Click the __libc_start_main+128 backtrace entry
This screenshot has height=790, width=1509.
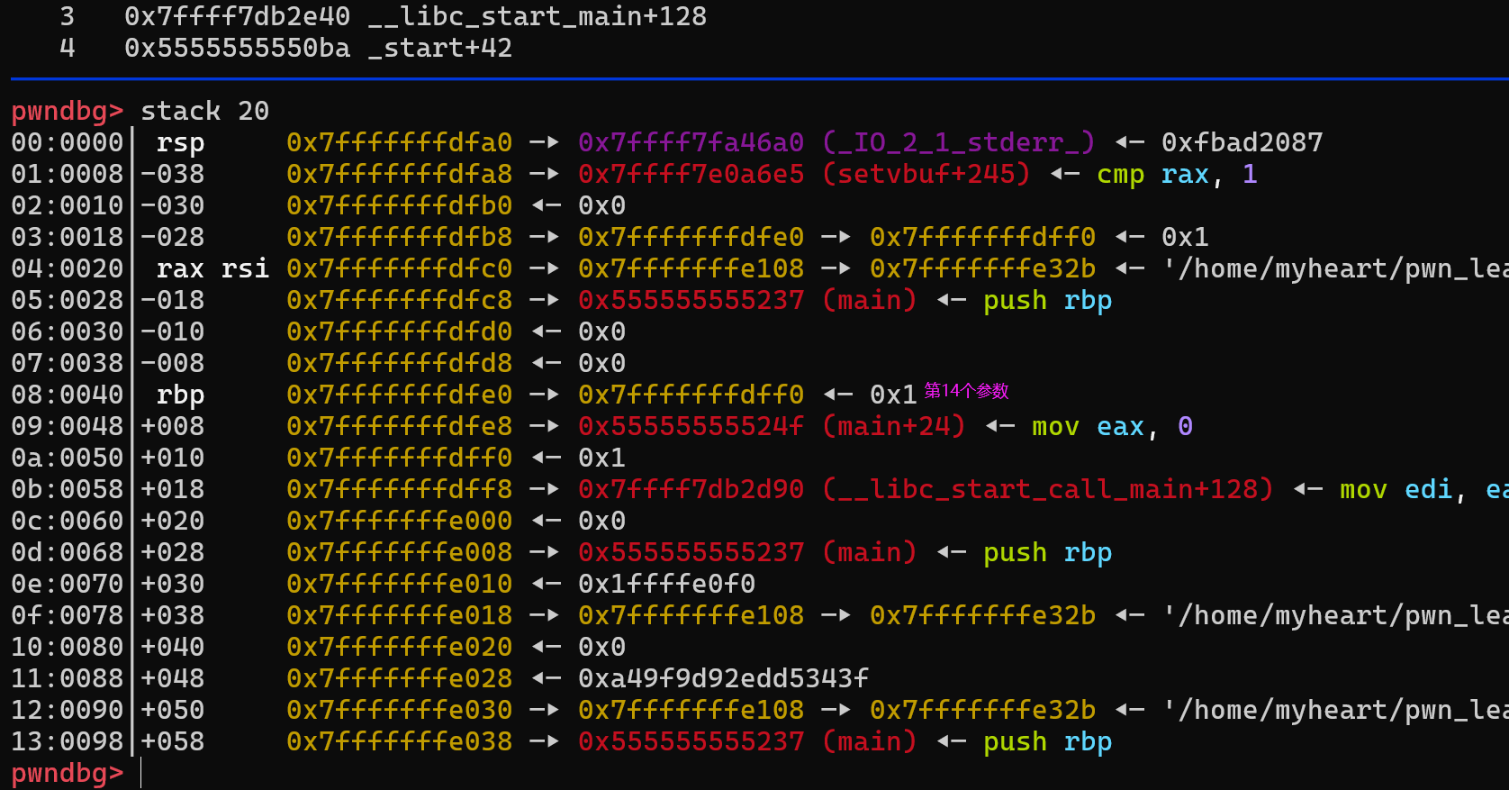pyautogui.click(x=538, y=16)
